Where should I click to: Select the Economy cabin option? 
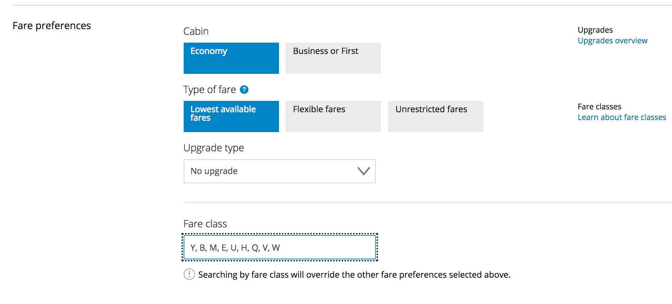(231, 58)
